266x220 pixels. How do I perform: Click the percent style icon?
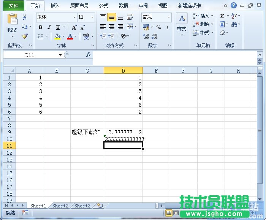coord(158,27)
